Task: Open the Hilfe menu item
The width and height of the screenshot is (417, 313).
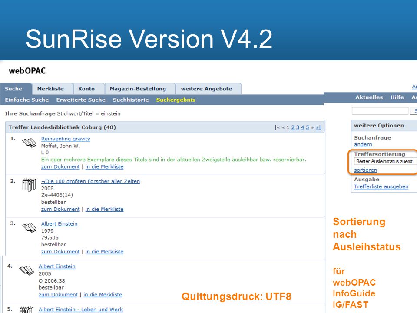Action: 397,97
